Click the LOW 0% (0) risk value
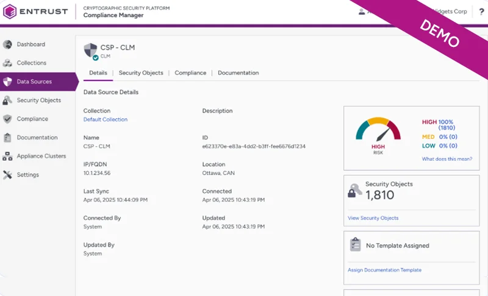488x296 pixels. click(x=440, y=146)
